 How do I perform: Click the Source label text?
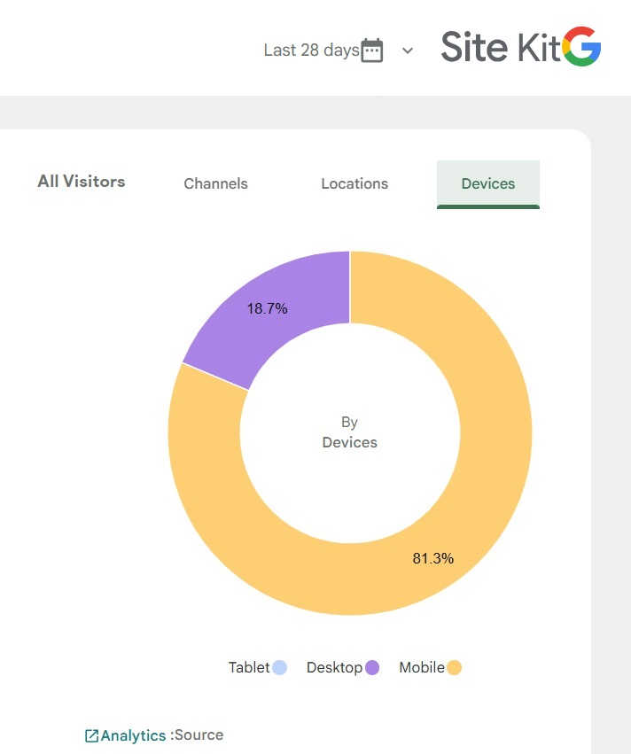[199, 735]
